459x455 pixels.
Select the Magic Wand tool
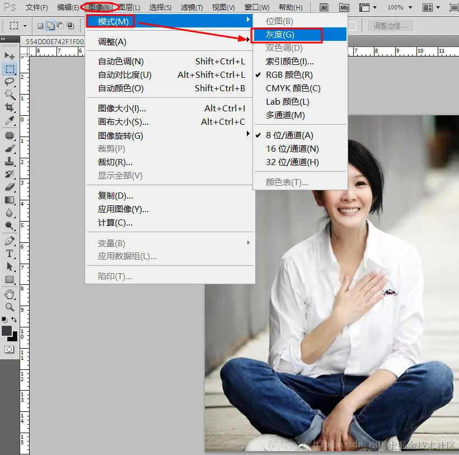click(x=10, y=94)
